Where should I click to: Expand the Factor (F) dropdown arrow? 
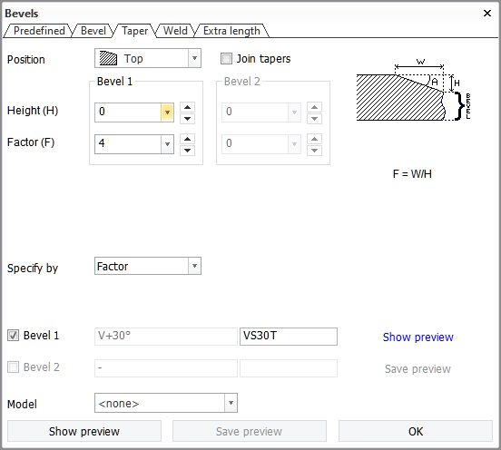[x=167, y=144]
